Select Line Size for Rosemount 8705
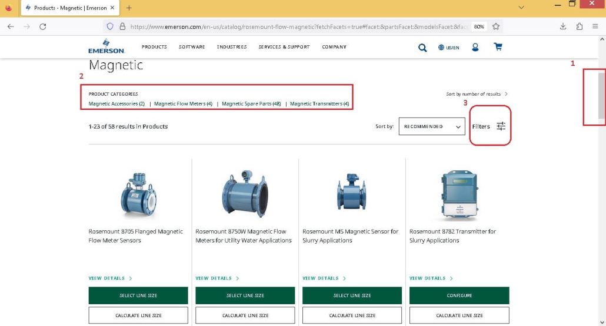The height and width of the screenshot is (326, 606). 138,295
